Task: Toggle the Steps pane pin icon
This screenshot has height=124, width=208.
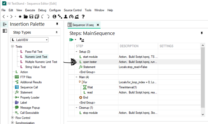Action: [202, 33]
